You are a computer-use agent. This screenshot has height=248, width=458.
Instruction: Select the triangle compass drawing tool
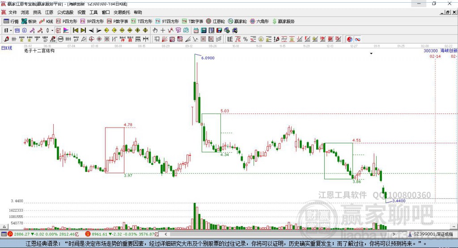84,39
